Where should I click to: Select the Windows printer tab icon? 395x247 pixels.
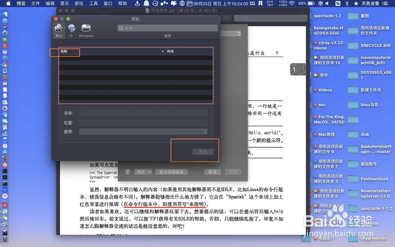pos(86,30)
